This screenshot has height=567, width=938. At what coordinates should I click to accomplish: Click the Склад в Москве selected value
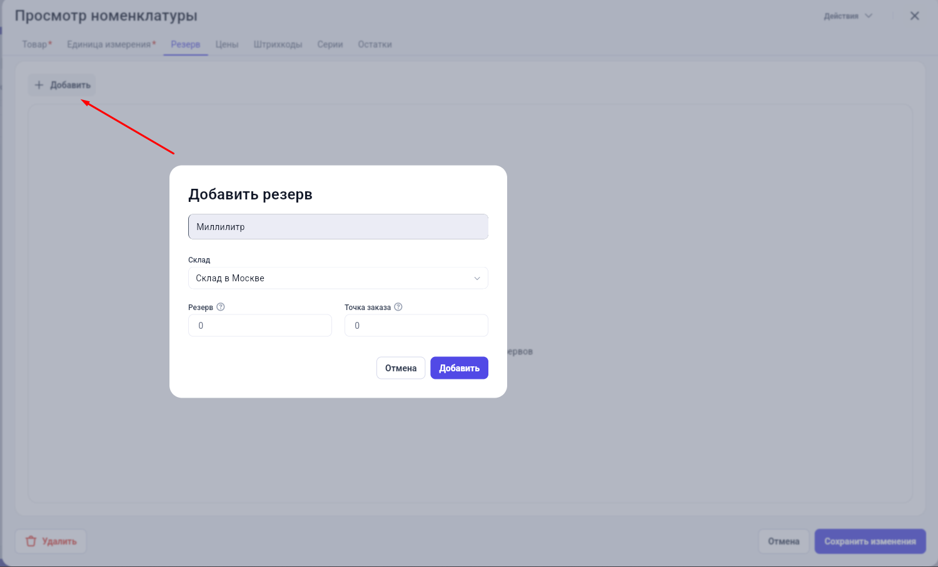[230, 278]
